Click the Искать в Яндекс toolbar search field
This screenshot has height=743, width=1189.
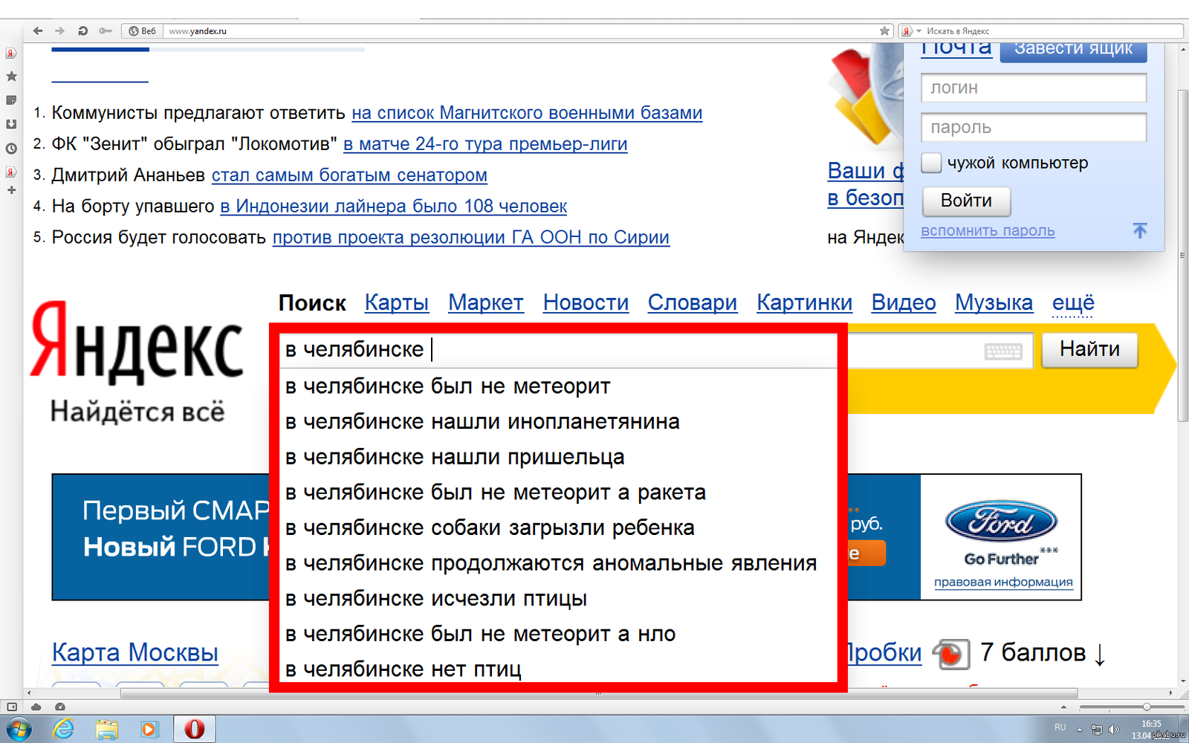pos(1052,31)
